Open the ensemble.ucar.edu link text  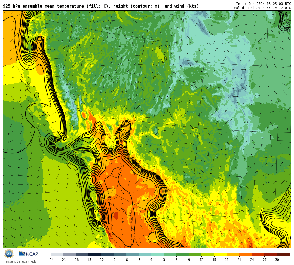[x=21, y=261]
